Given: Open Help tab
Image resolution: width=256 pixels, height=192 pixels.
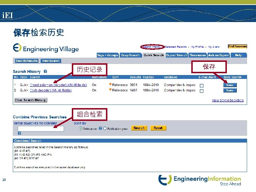Looking at the screenshot, I should (x=239, y=55).
